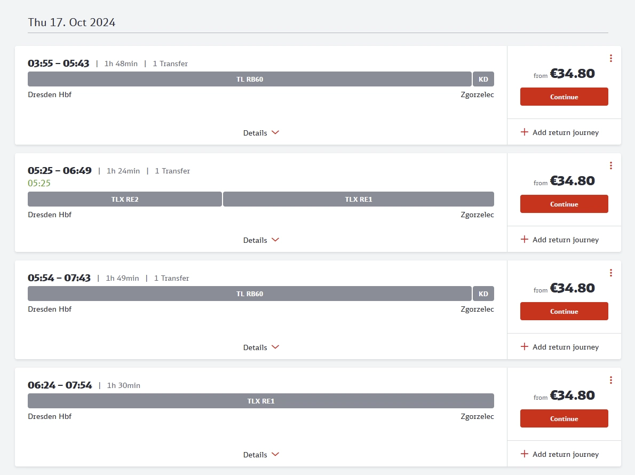Click the TL RB60 bar in the 05:54 journey
This screenshot has height=475, width=635.
click(x=249, y=294)
